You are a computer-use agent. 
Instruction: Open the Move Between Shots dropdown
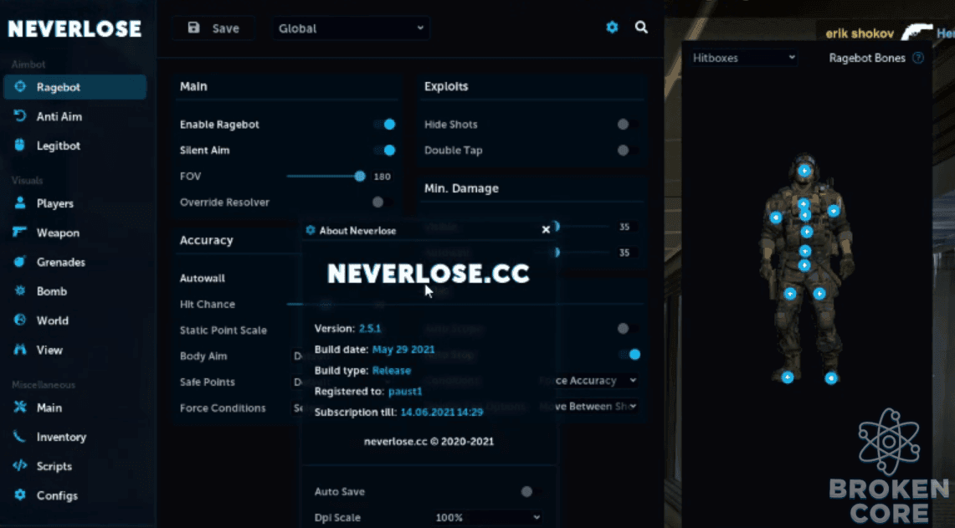pos(588,406)
